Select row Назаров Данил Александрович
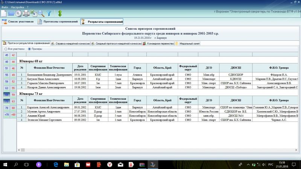The width and height of the screenshot is (301, 169). click(x=157, y=87)
